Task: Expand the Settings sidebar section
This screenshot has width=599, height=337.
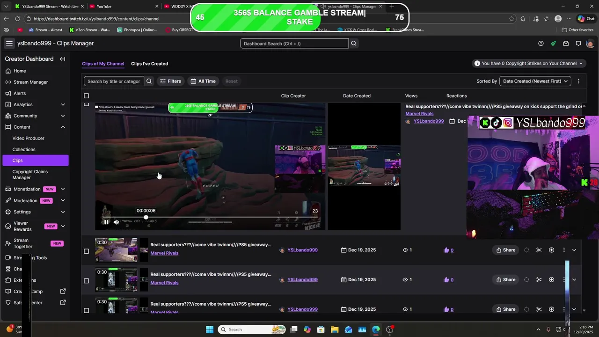Action: pos(63,212)
